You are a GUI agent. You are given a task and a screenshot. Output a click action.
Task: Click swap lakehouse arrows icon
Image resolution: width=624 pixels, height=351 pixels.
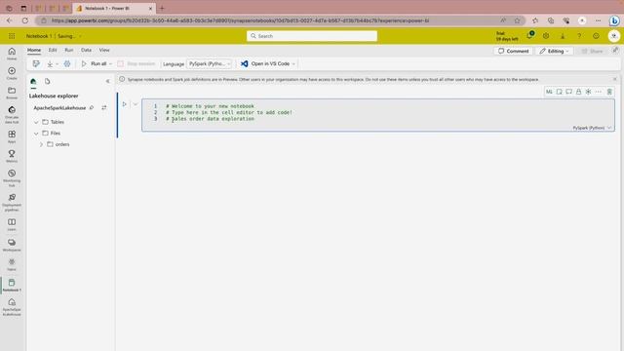click(104, 107)
